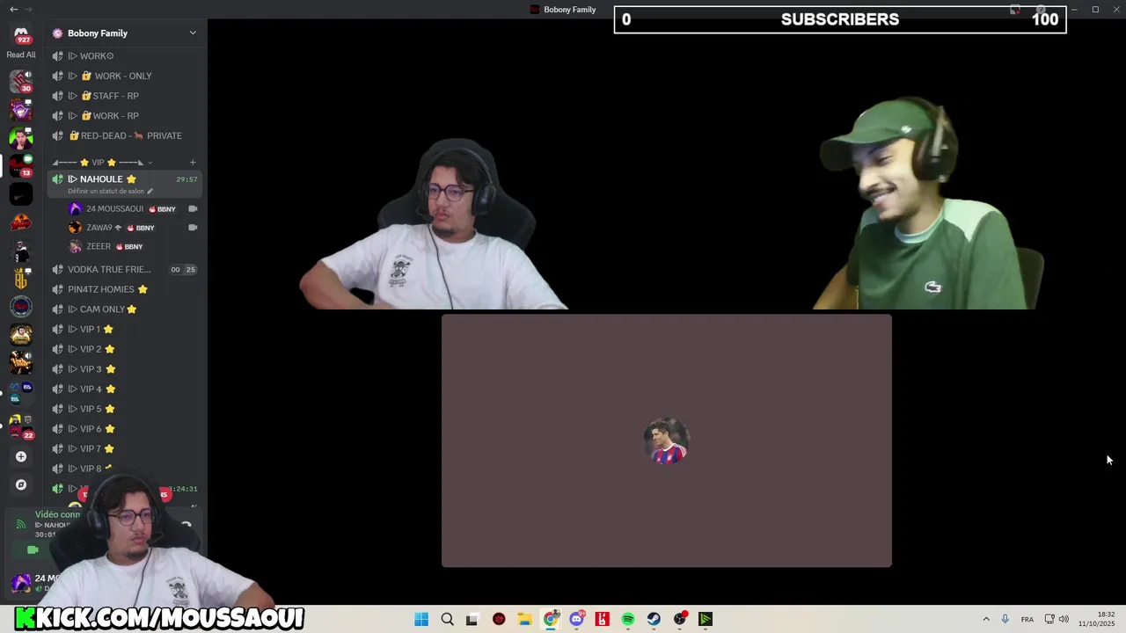Join WORK - ONLY voice channel

point(124,76)
